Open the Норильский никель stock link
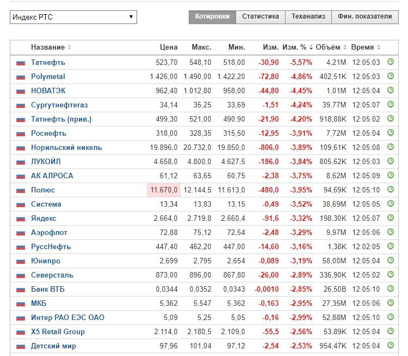Screen dimensions: 408x356 tap(66, 148)
